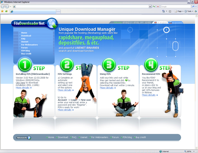
Task: Click the Stop loading red X icon
Action: pyautogui.click(x=158, y=6)
